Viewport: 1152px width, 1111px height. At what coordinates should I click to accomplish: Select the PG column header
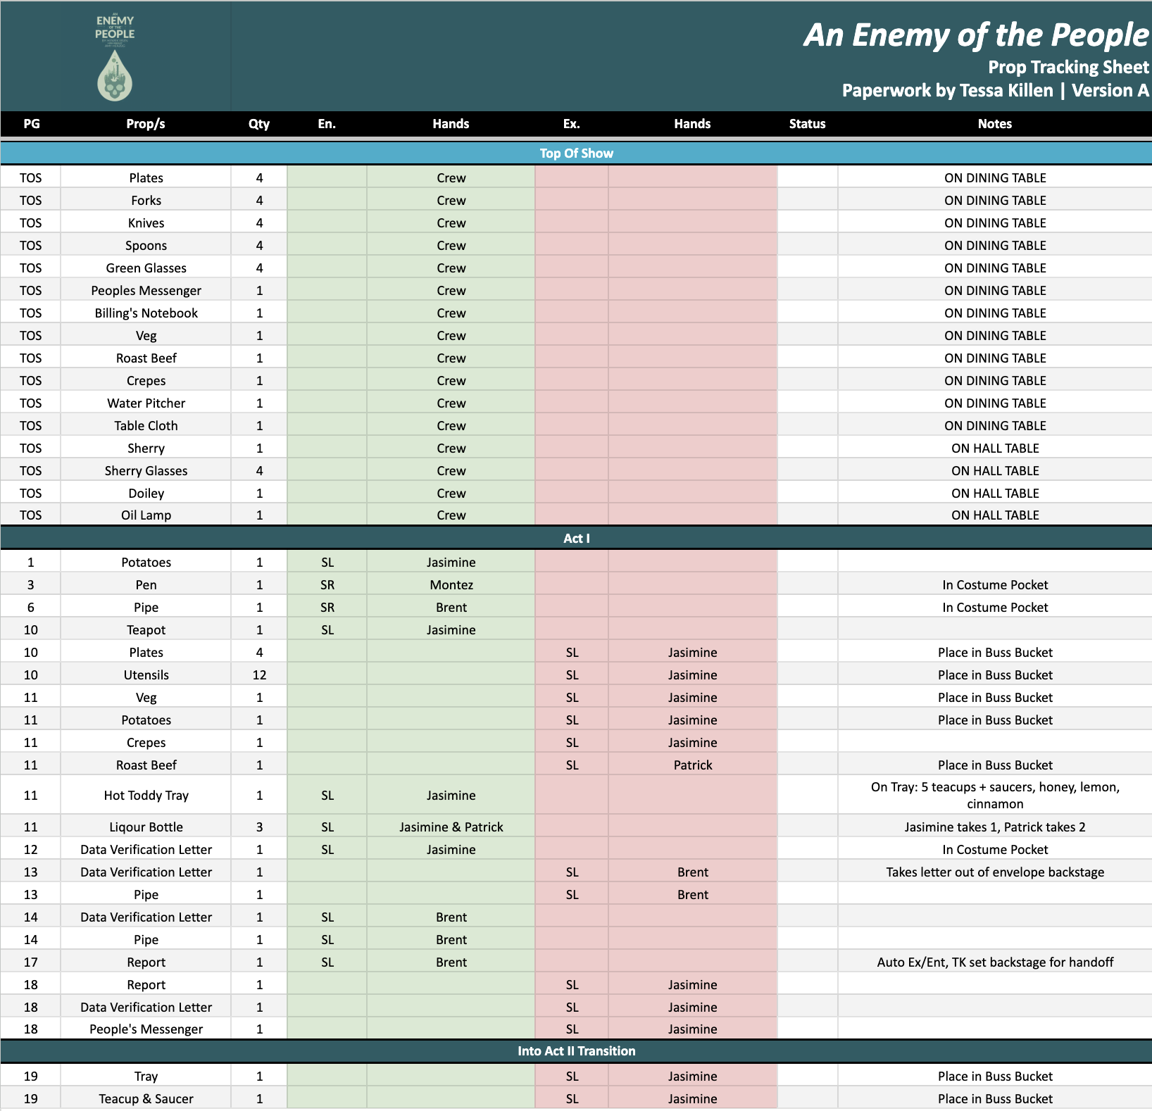[31, 124]
